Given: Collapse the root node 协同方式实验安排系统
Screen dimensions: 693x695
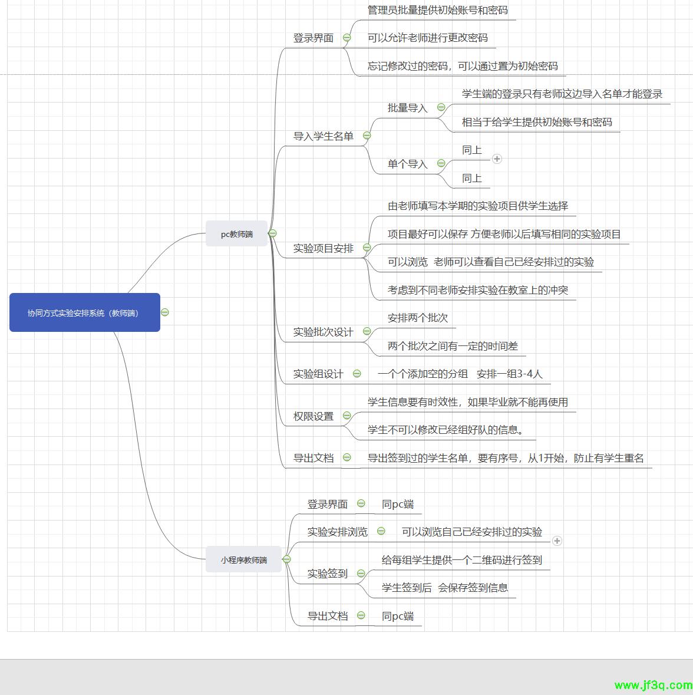Looking at the screenshot, I should coord(165,312).
